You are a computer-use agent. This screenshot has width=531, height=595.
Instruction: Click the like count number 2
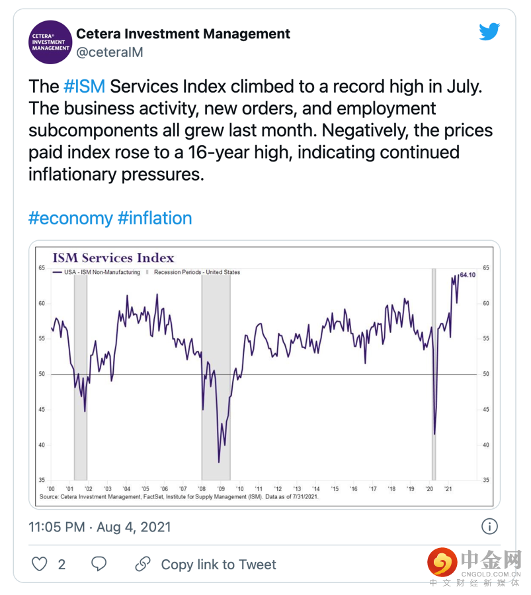(x=61, y=565)
